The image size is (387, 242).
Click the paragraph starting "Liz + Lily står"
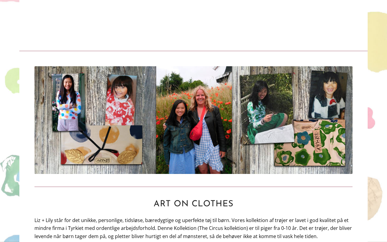(193, 228)
